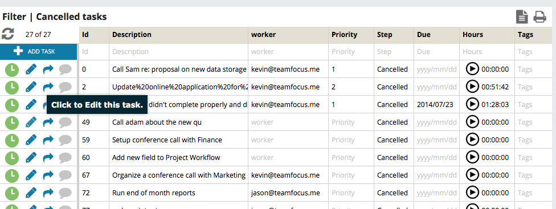
Task: Click the forward arrow icon for task 59
Action: click(x=48, y=140)
